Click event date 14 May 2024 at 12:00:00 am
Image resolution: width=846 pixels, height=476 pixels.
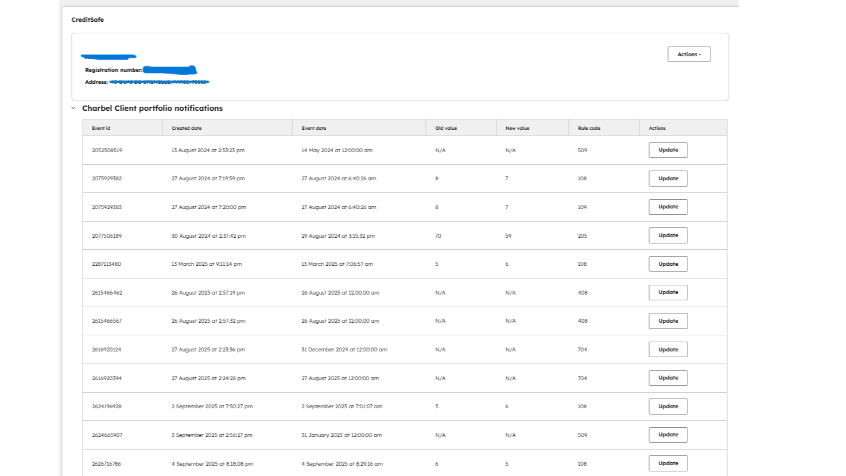click(337, 150)
